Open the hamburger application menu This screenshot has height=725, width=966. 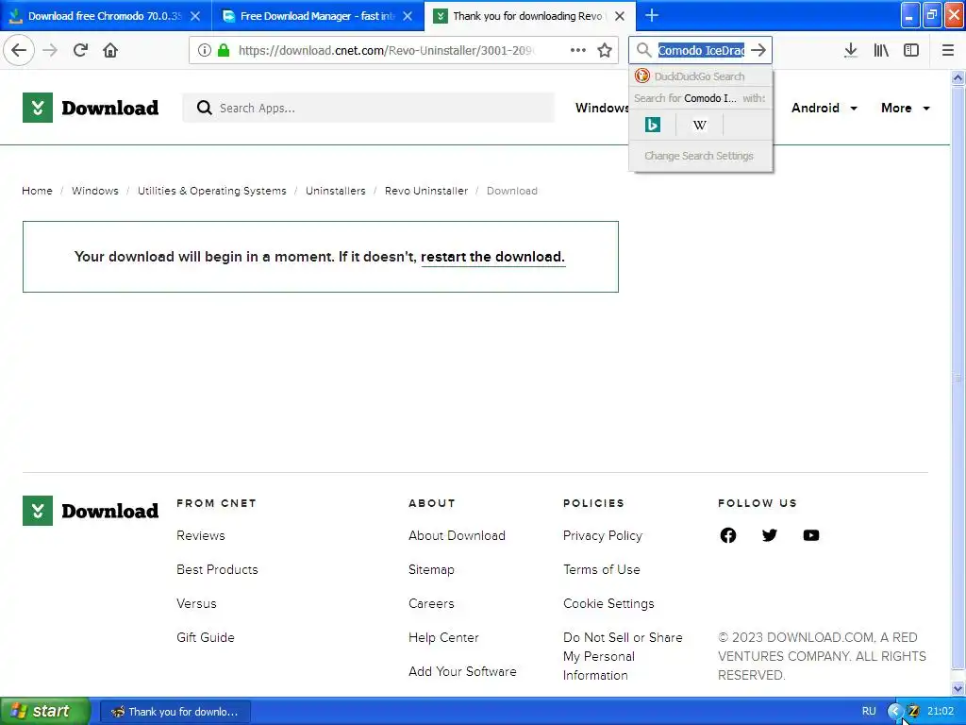point(947,50)
